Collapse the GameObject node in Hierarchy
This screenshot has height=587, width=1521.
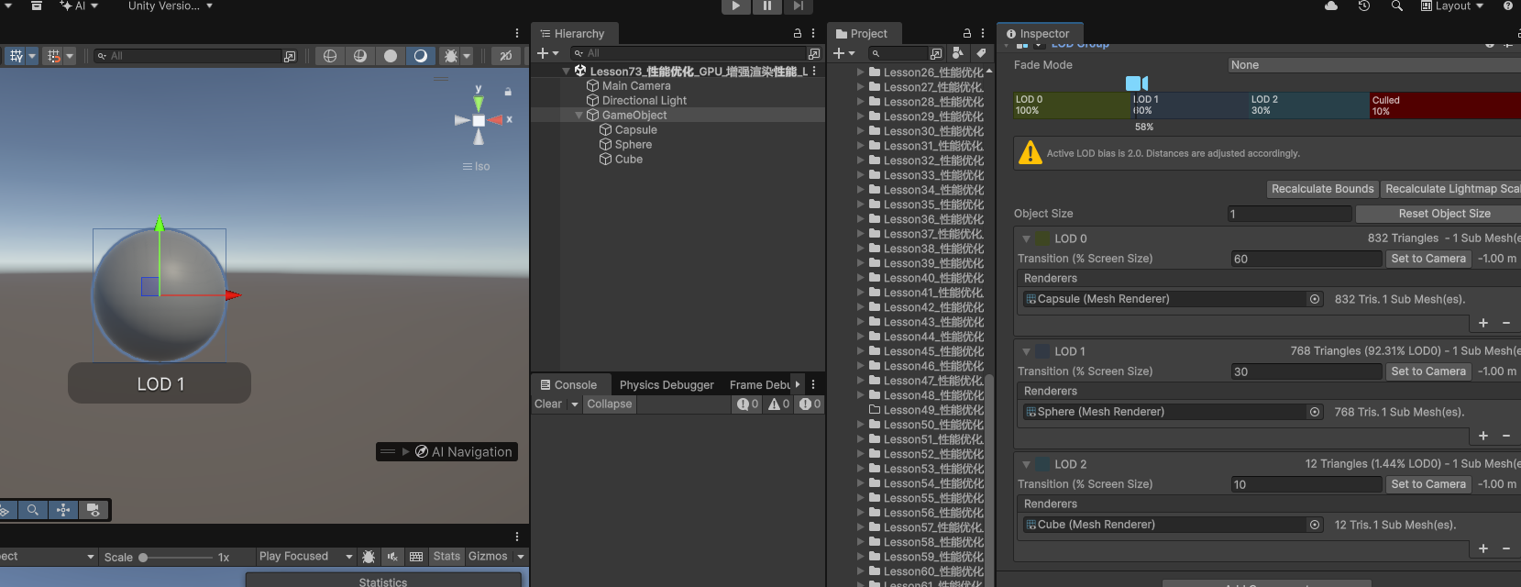(579, 116)
